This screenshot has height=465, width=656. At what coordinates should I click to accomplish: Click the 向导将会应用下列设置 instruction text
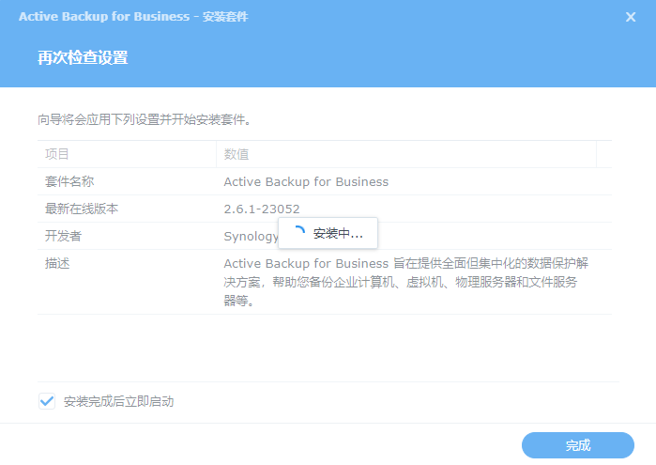tap(145, 120)
